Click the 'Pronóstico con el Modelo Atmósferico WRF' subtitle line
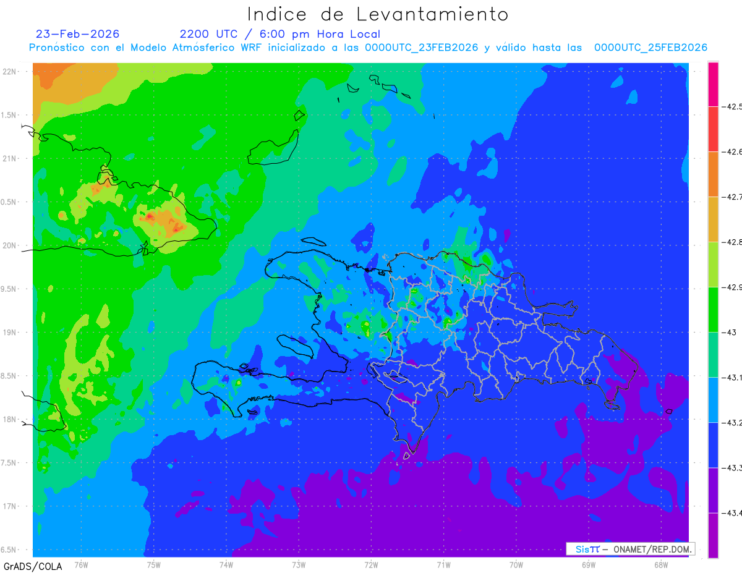Viewport: 742px width, 573px height. tap(368, 48)
